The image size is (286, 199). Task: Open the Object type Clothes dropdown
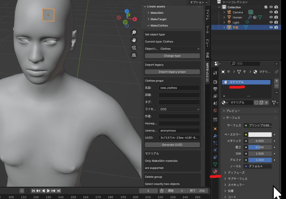tap(179, 49)
